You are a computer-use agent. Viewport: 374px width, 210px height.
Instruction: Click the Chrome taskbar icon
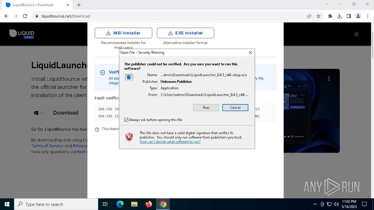tap(163, 204)
